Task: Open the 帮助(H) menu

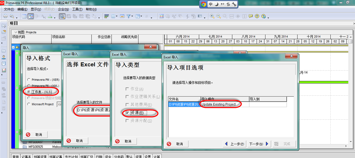Action: click(91, 9)
